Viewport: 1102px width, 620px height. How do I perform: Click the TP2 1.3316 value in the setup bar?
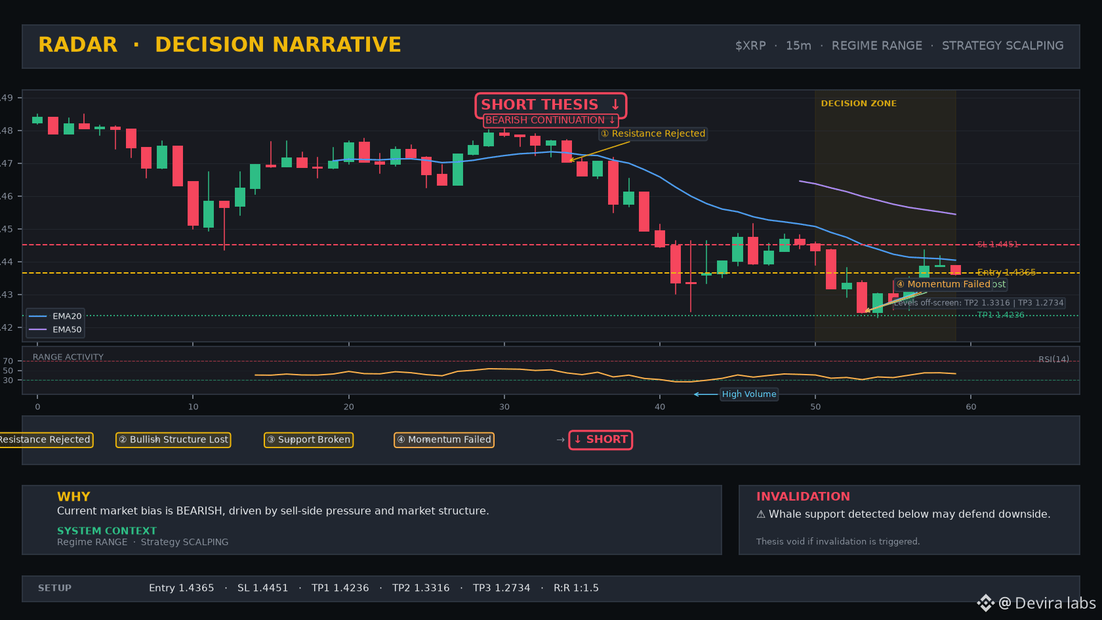420,588
